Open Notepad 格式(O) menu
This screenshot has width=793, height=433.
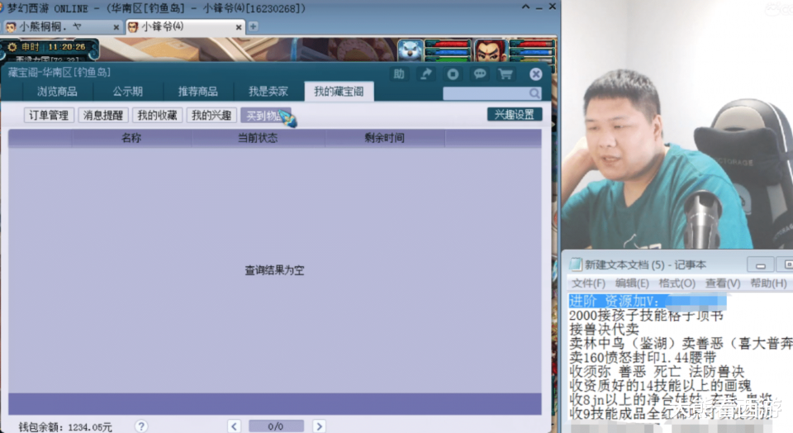click(x=677, y=283)
